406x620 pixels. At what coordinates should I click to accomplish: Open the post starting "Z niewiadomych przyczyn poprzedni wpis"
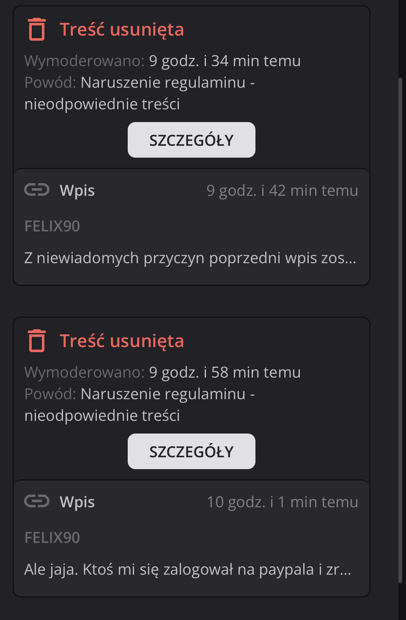coord(190,258)
